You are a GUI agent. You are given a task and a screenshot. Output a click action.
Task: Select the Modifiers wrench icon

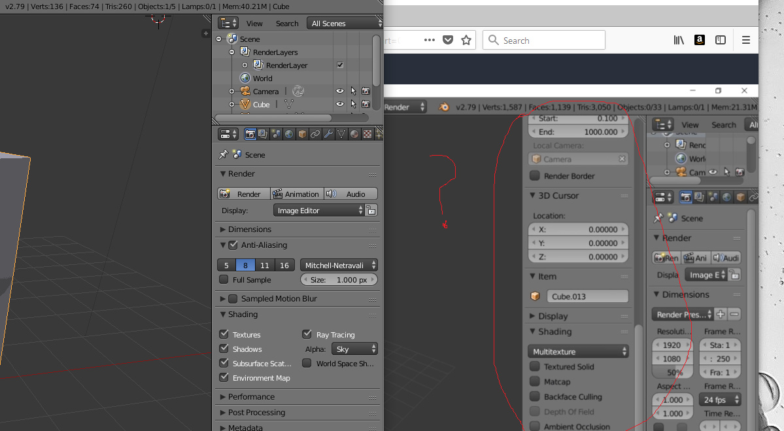(328, 133)
